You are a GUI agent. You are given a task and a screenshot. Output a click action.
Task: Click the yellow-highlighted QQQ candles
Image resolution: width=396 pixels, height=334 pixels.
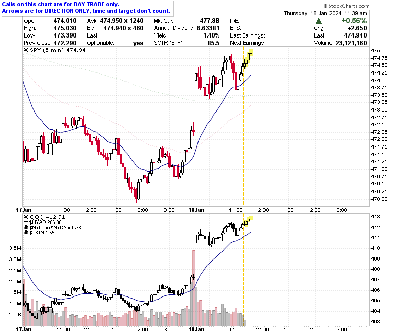coord(248,221)
